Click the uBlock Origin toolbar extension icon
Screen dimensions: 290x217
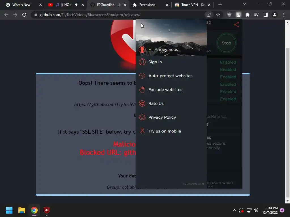coord(229,15)
